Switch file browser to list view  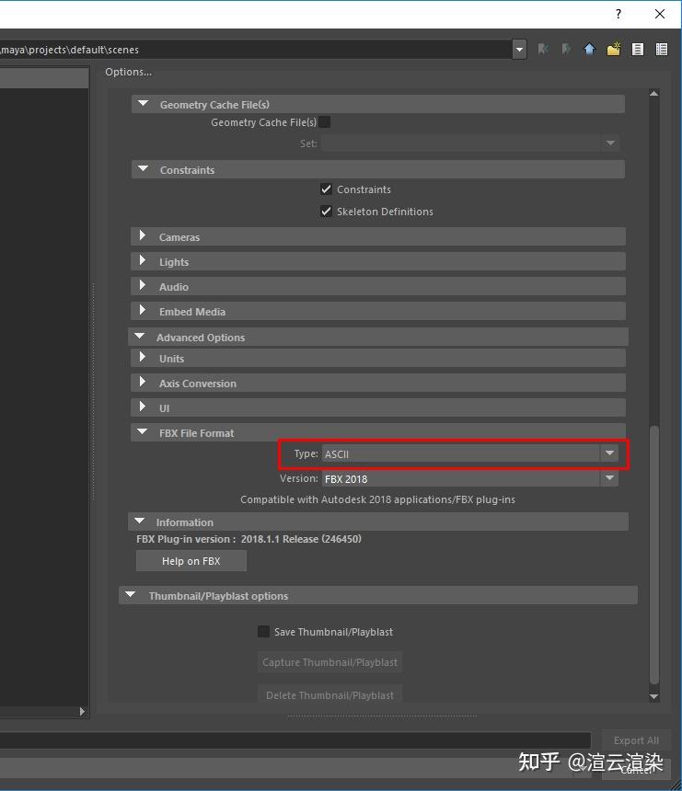(x=638, y=49)
